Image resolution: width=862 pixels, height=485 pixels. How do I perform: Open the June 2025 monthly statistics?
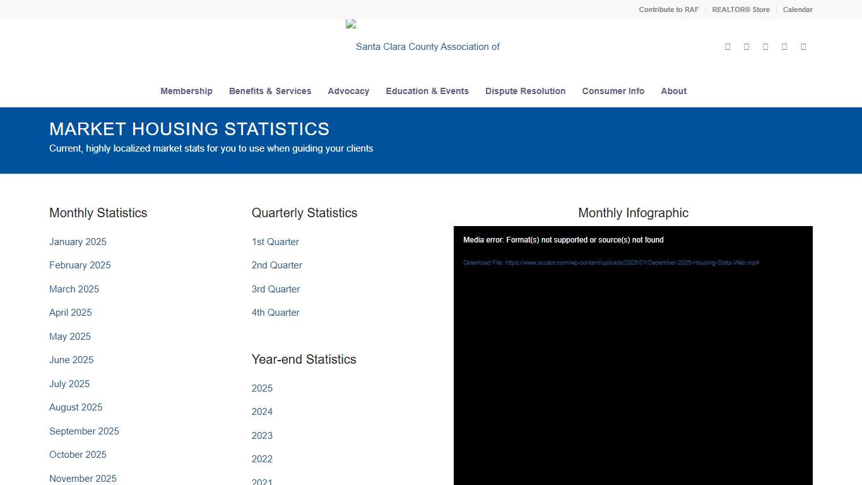[x=71, y=360]
